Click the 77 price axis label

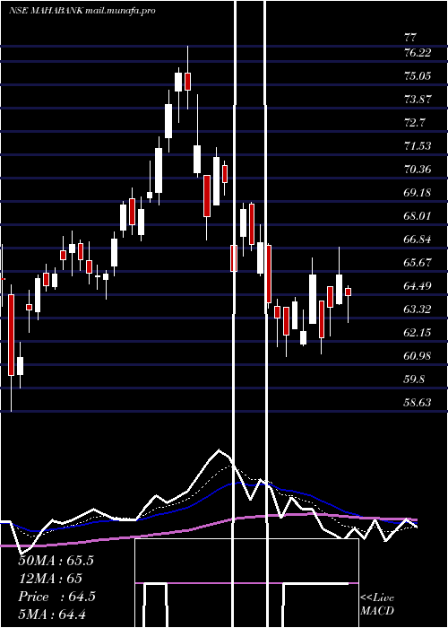pos(410,38)
